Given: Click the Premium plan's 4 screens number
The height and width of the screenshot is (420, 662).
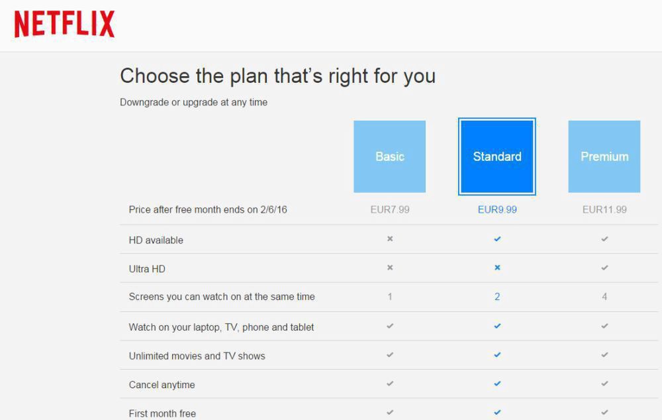Looking at the screenshot, I should (604, 297).
